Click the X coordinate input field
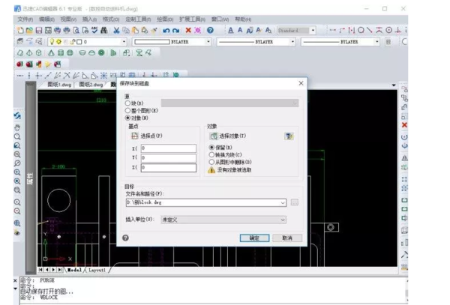Viewport: 450px width, 305px height. click(x=168, y=148)
